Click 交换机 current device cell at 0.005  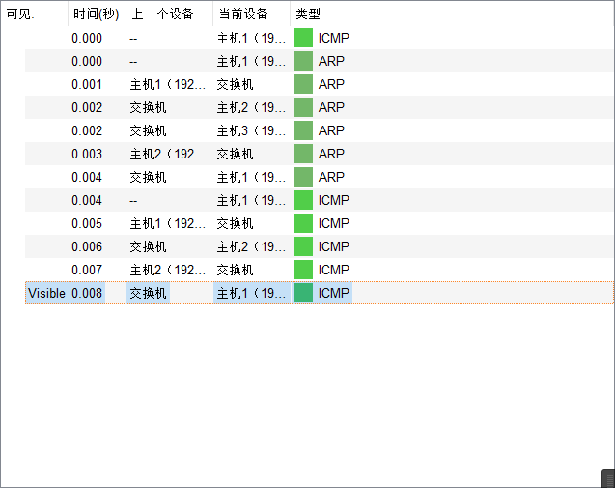point(235,223)
